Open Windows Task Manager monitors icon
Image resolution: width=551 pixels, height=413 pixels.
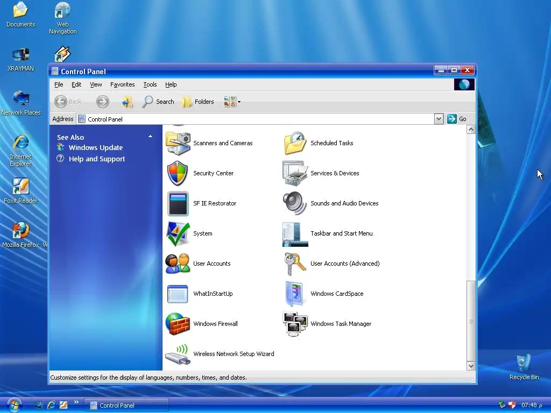[x=295, y=324]
